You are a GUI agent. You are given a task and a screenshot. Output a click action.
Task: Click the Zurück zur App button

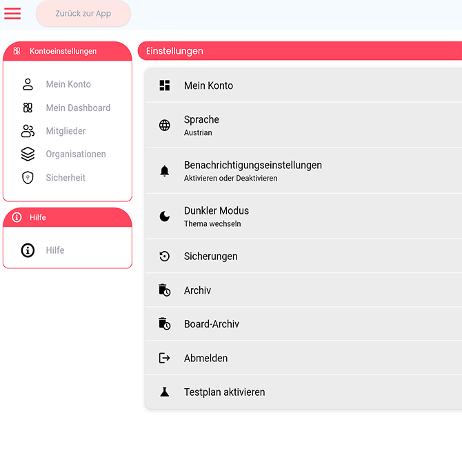83,14
